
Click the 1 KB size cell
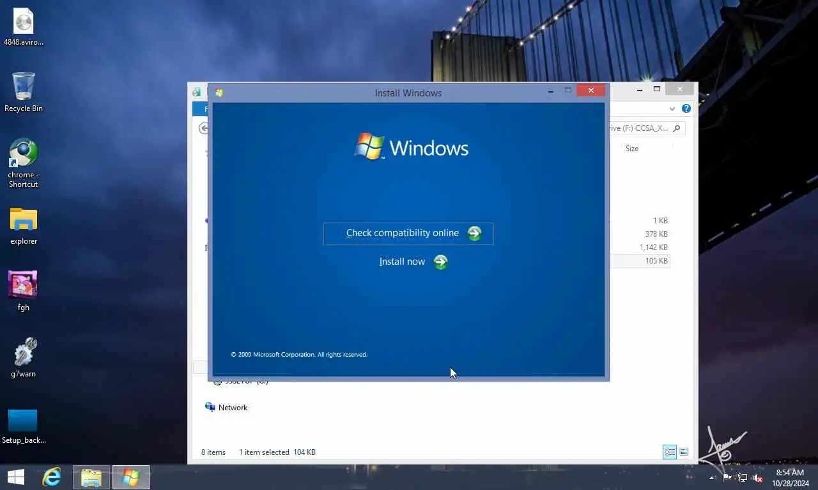tap(660, 221)
